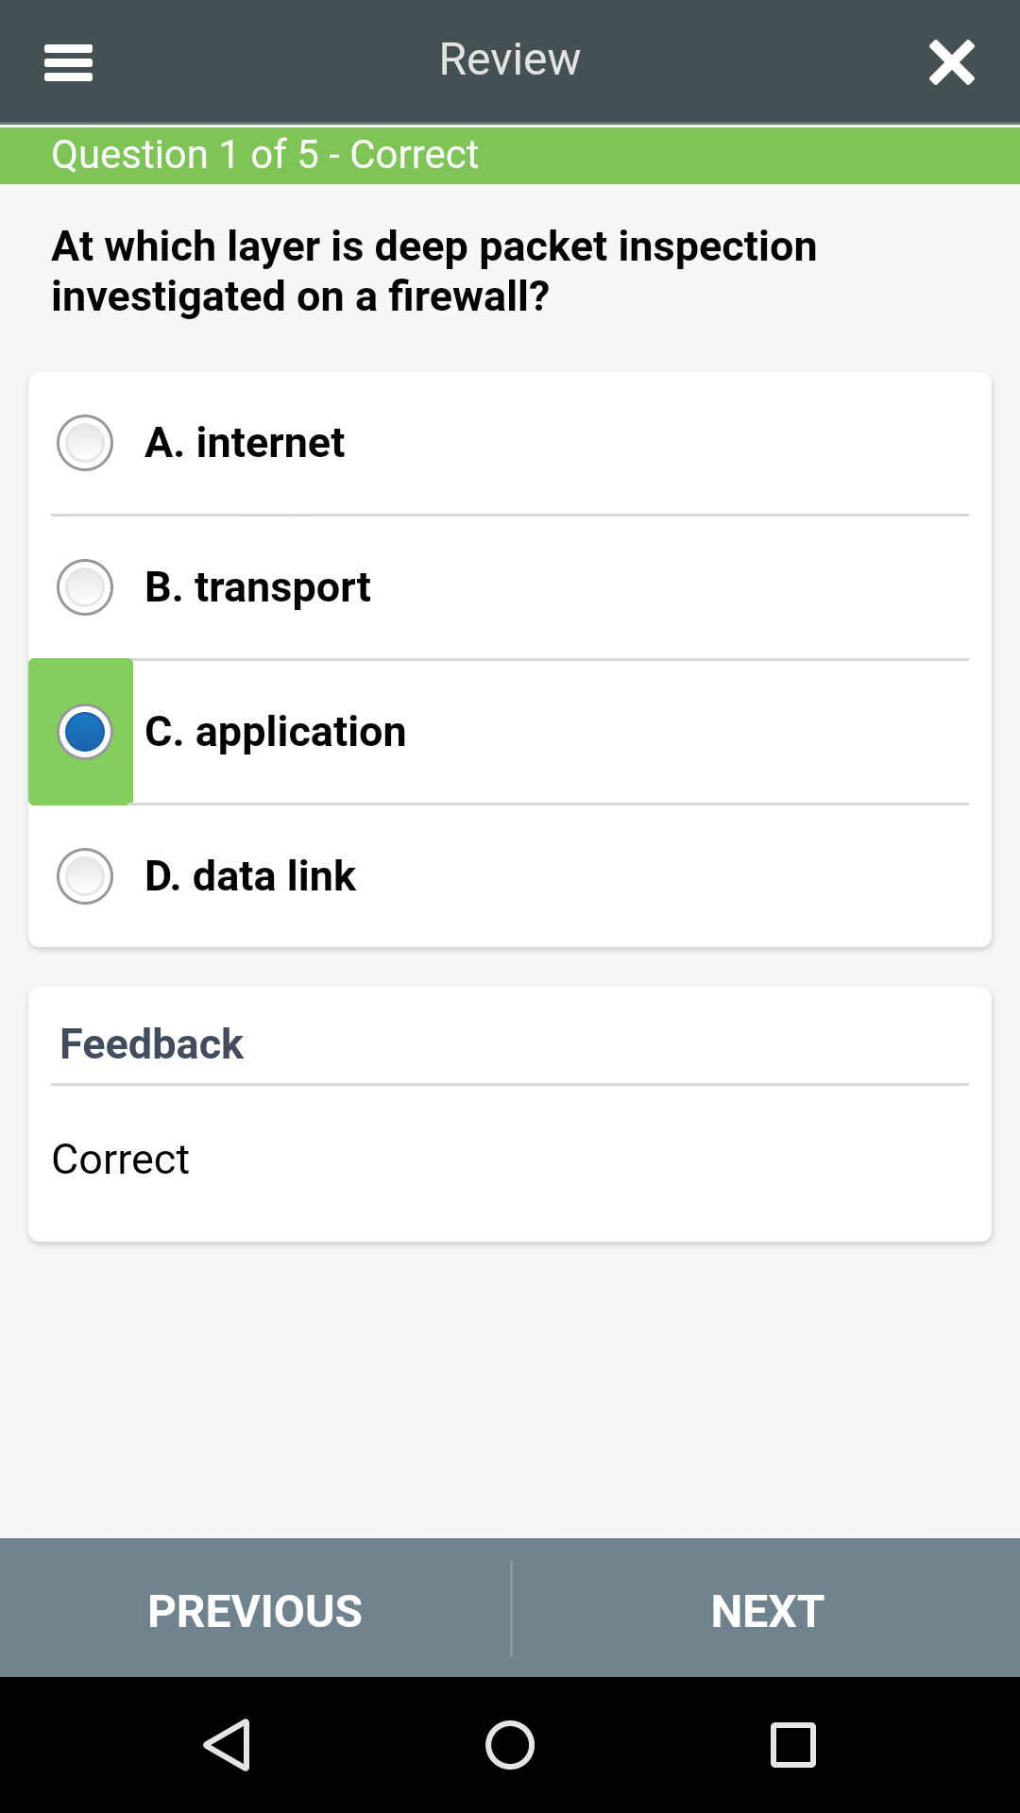Tap the Android home circle icon

pyautogui.click(x=510, y=1744)
